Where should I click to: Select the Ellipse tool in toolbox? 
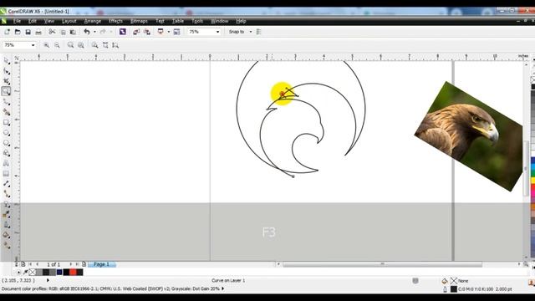(6, 133)
